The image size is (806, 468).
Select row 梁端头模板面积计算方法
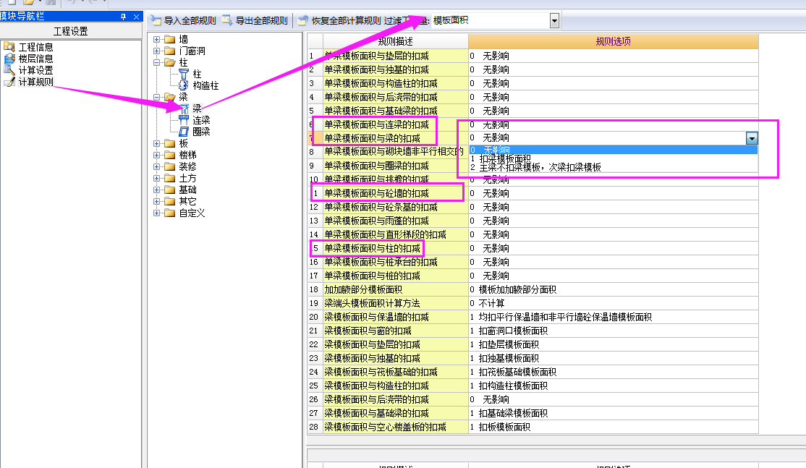395,303
